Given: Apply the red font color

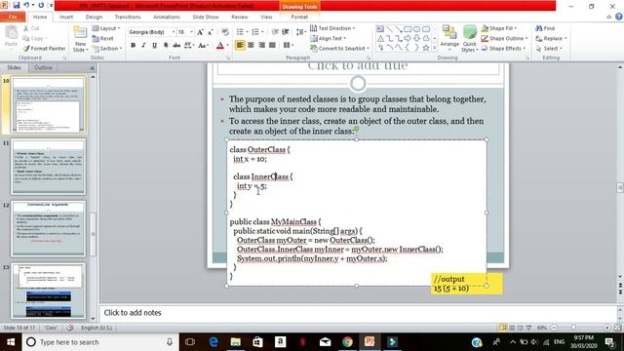Looking at the screenshot, I should pyautogui.click(x=220, y=46).
